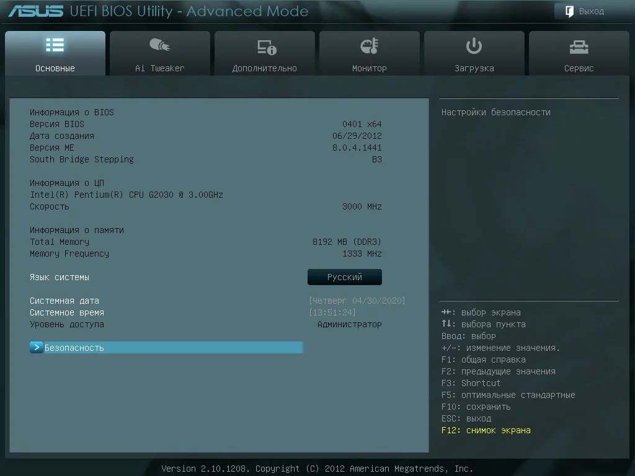Click the Системное время label
This screenshot has height=476, width=635.
(x=67, y=312)
